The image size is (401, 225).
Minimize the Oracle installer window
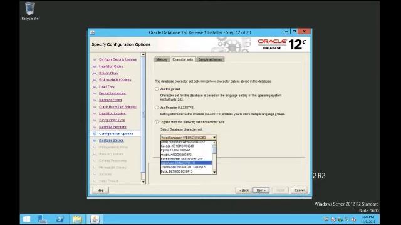click(x=286, y=32)
